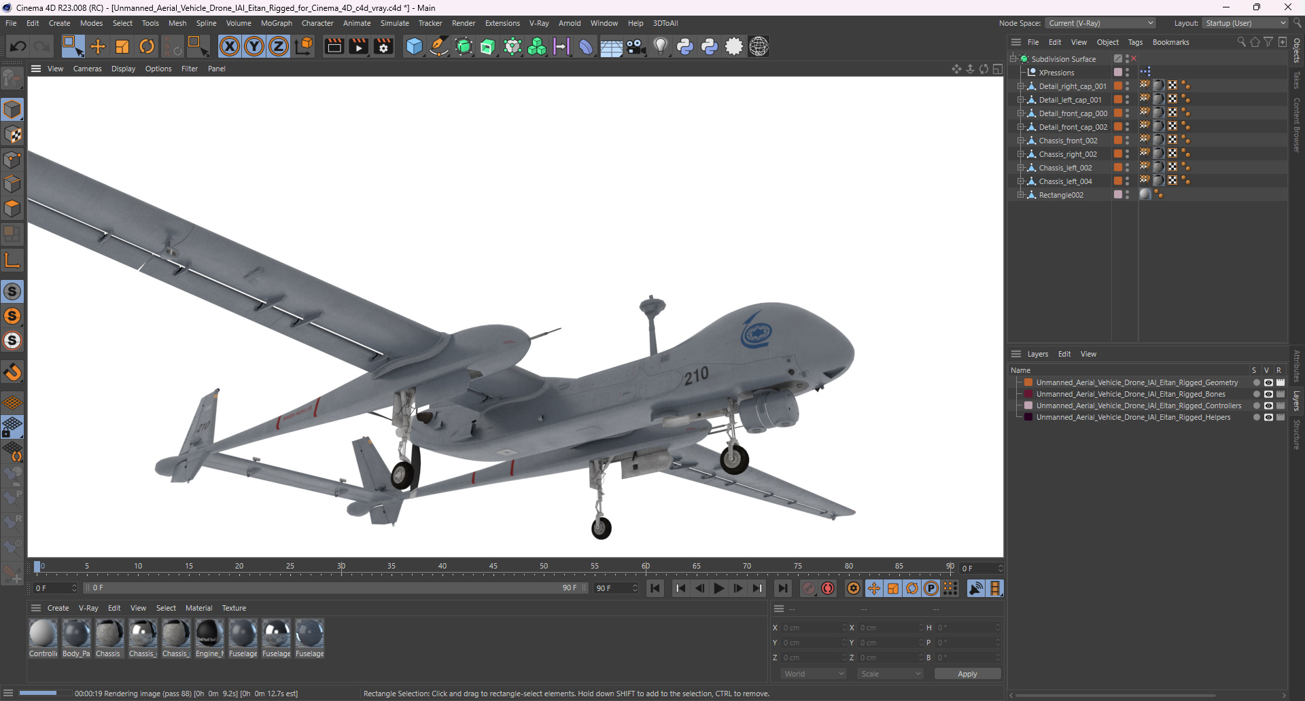Open Layout Startup dropdown
The image size is (1305, 701).
[1245, 23]
